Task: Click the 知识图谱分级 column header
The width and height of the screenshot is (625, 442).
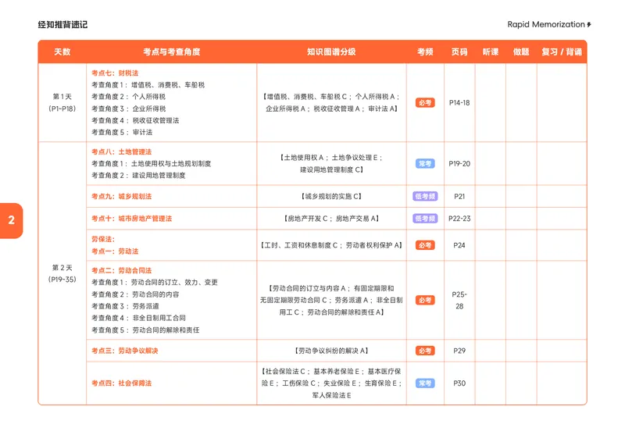Action: pyautogui.click(x=331, y=52)
